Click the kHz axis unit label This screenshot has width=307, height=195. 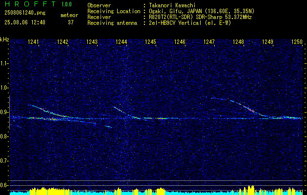(4, 39)
